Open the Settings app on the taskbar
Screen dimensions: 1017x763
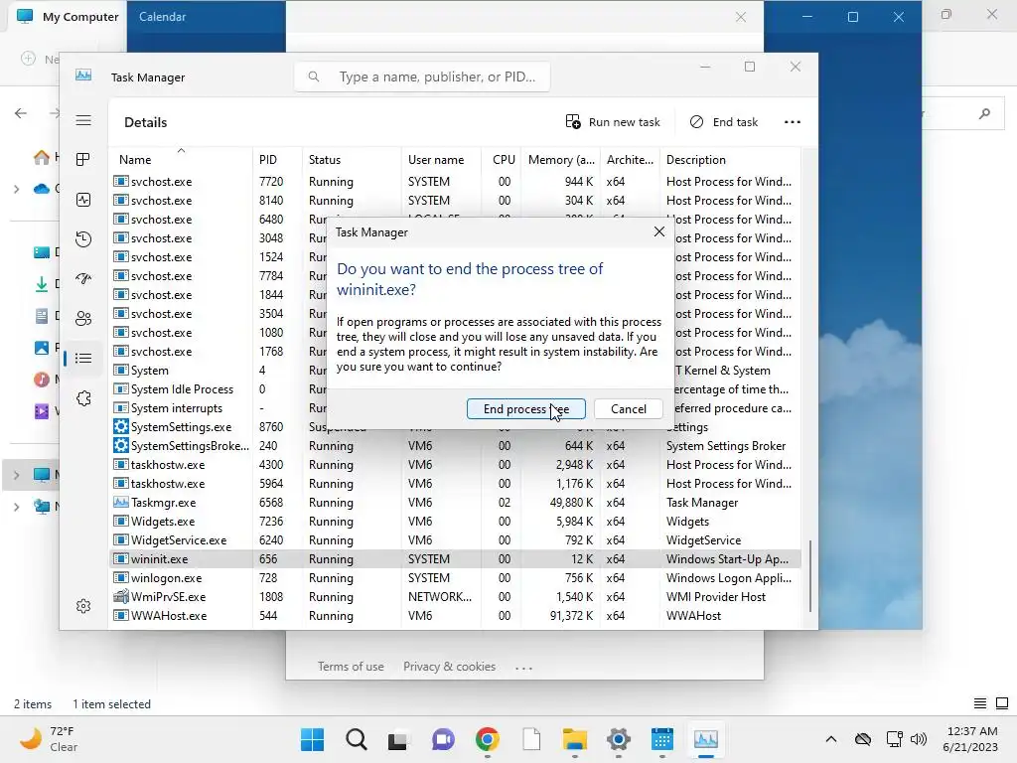coord(619,739)
